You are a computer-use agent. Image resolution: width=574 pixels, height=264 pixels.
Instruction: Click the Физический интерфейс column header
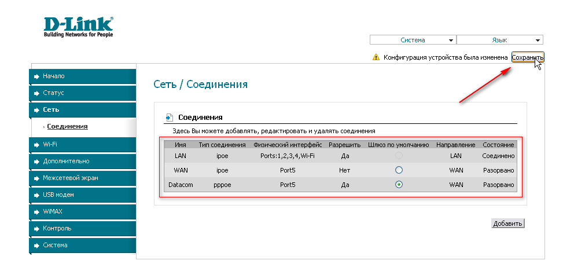pos(288,145)
